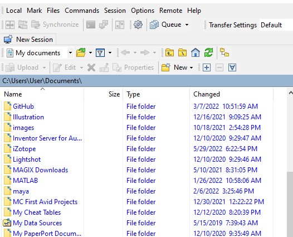Click the vertical scrollbar thumb
This screenshot has height=237, width=293.
[290, 205]
